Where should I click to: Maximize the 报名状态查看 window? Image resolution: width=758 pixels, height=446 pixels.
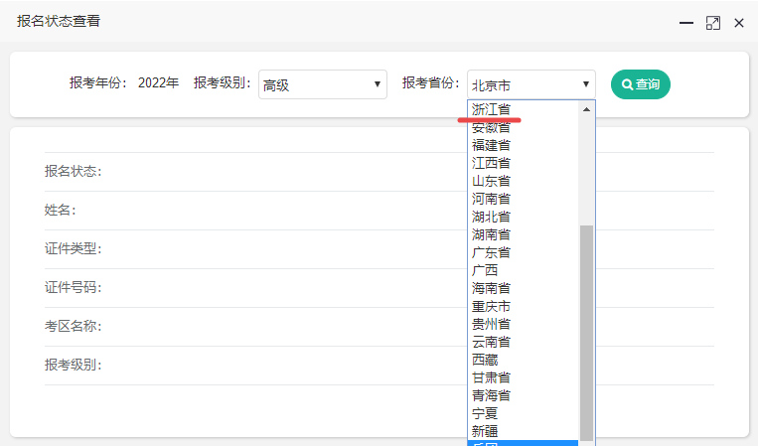tap(712, 22)
